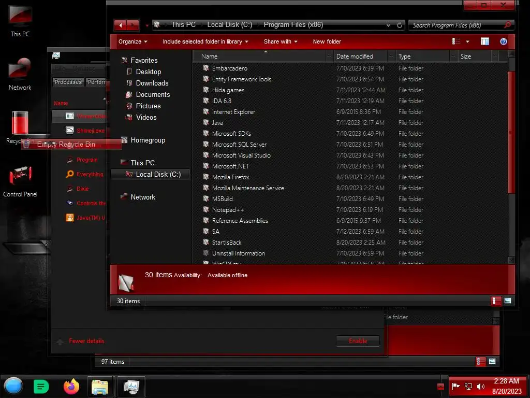
Task: Open This PC desktop icon
Action: (x=20, y=21)
